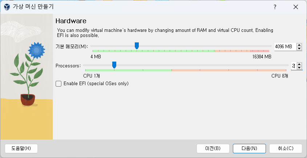Screen dimensions: 307x158
Task: Click red zone of memory scale bar
Action: click(260, 51)
